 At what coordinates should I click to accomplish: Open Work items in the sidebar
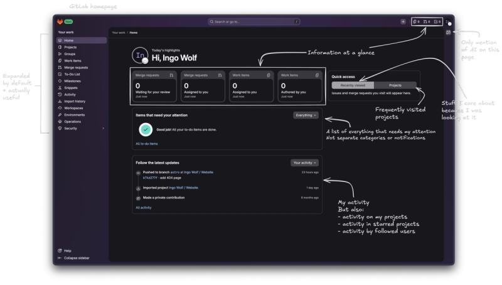click(x=82, y=60)
